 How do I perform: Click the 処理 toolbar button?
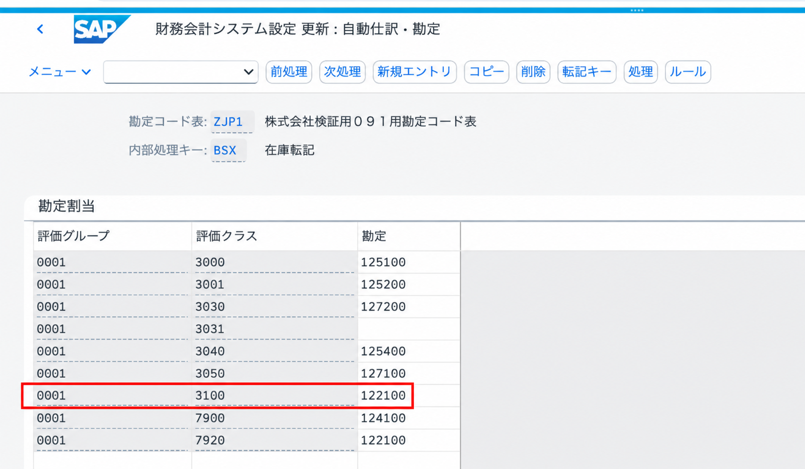[x=641, y=72]
